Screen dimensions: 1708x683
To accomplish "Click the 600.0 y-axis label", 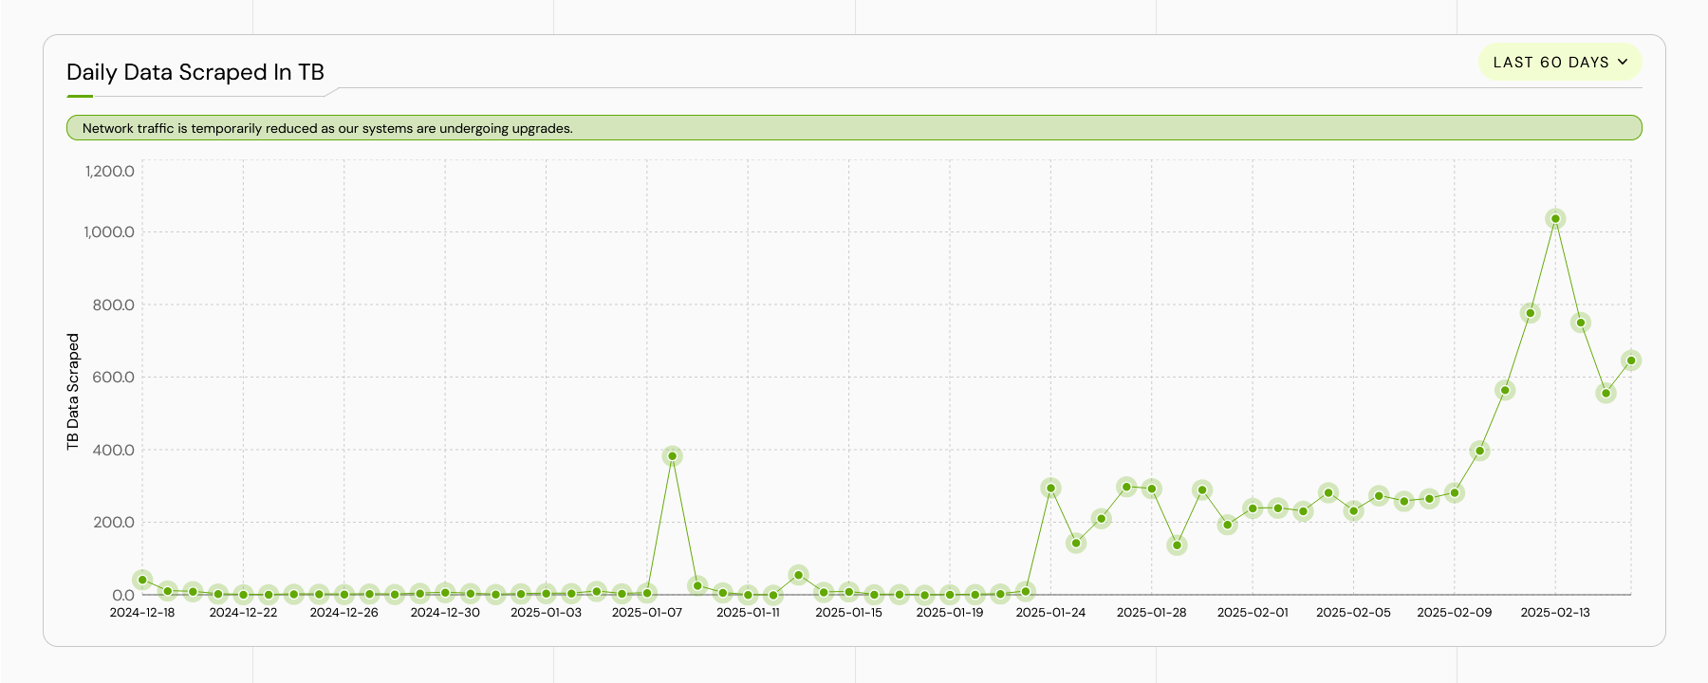I will (114, 378).
